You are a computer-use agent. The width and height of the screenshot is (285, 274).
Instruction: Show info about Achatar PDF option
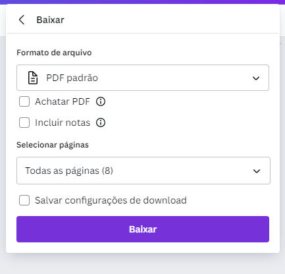click(101, 101)
